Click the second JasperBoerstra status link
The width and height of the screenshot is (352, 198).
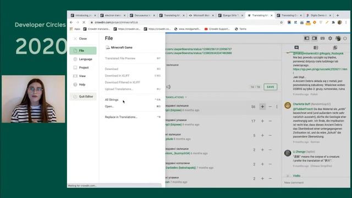click(199, 53)
